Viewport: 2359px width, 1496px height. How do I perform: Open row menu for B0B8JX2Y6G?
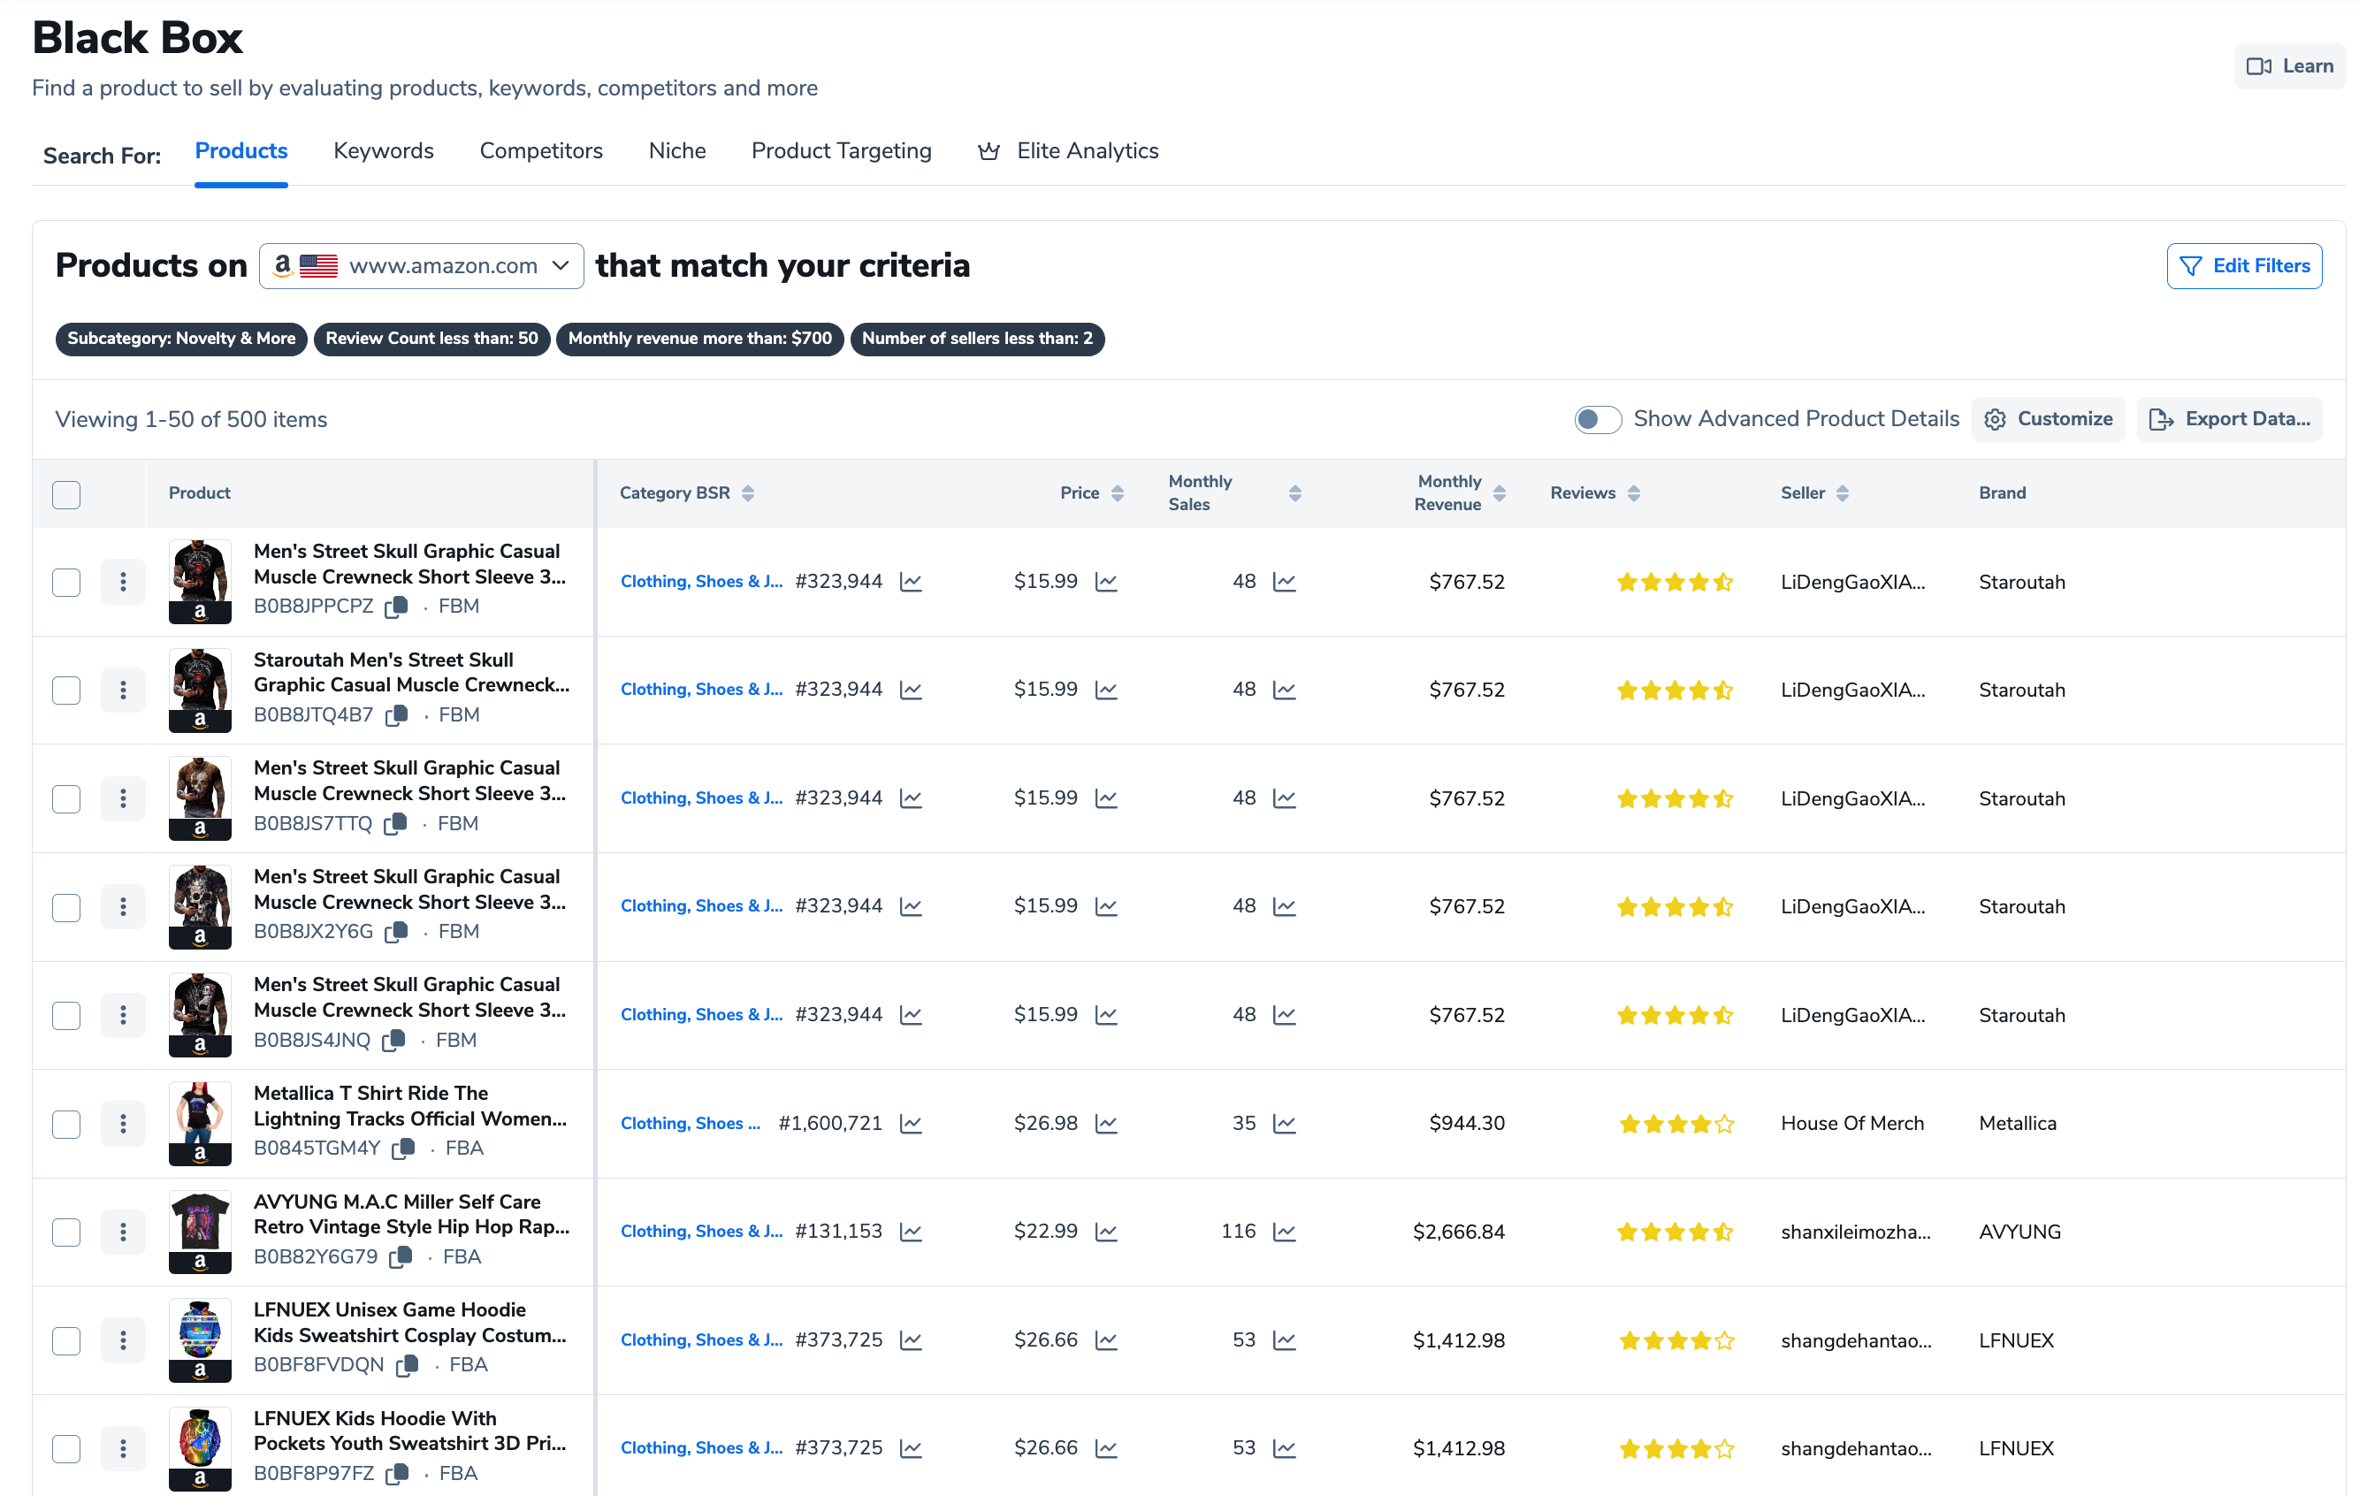124,906
